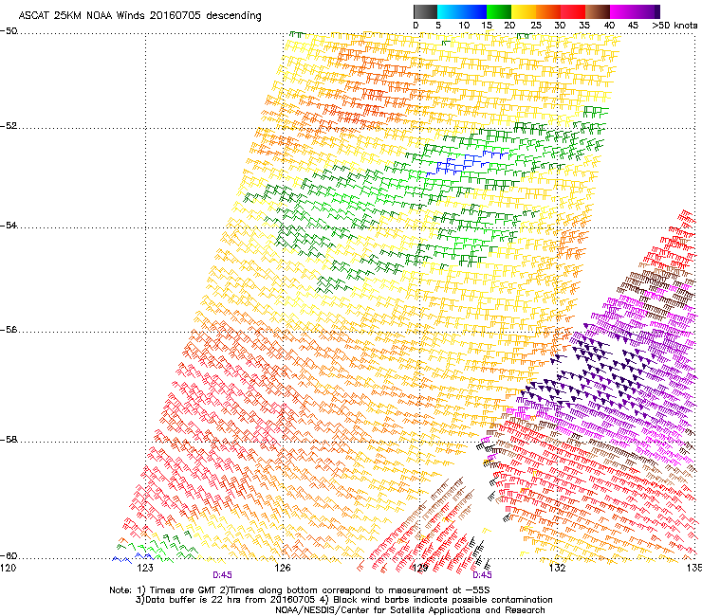This screenshot has height=616, width=702.
Task: Click the '-52' latitude axis label
Action: coord(9,126)
